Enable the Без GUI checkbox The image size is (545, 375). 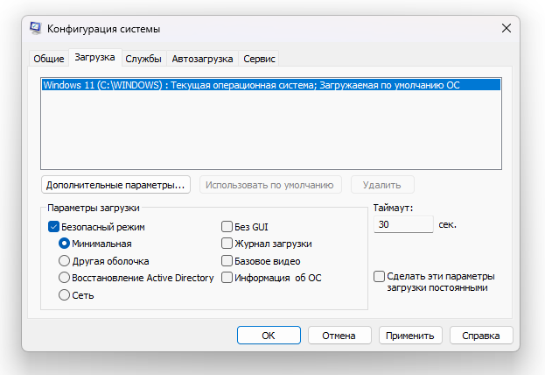click(x=227, y=226)
